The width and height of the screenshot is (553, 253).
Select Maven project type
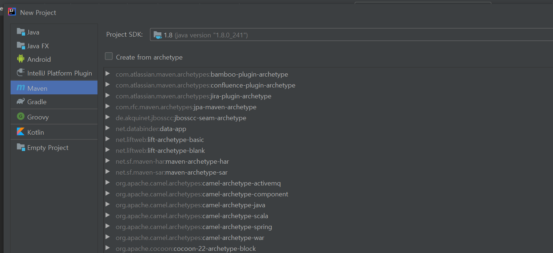[x=54, y=88]
